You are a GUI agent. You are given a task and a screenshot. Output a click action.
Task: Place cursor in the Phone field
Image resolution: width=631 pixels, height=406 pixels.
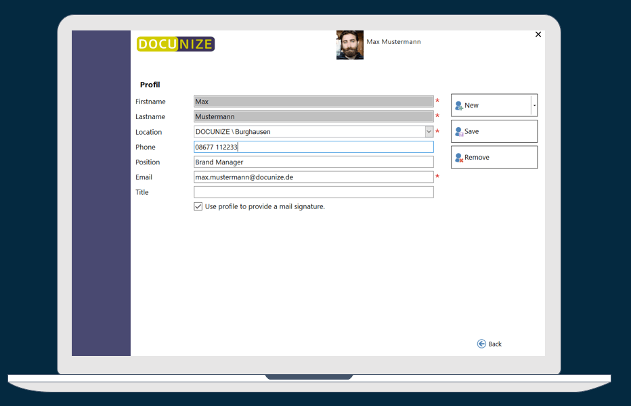[x=313, y=147]
